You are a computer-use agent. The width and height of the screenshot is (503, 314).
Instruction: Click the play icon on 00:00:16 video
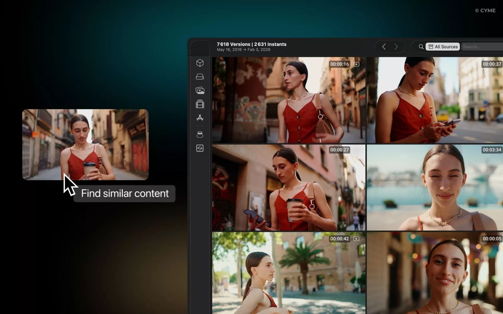(356, 64)
